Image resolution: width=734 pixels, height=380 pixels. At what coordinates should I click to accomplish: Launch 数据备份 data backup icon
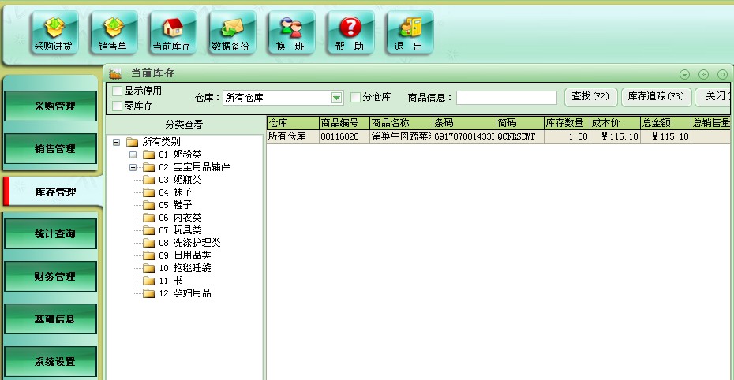click(231, 33)
